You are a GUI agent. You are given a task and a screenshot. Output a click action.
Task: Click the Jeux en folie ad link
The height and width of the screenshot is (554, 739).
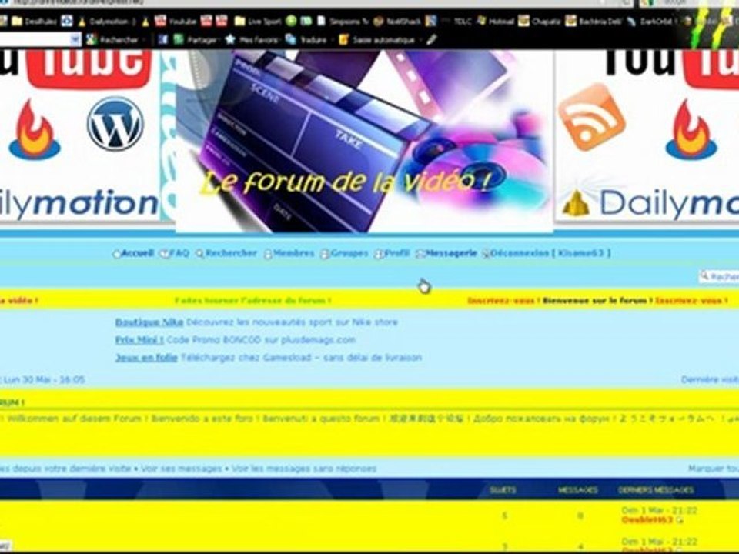146,358
